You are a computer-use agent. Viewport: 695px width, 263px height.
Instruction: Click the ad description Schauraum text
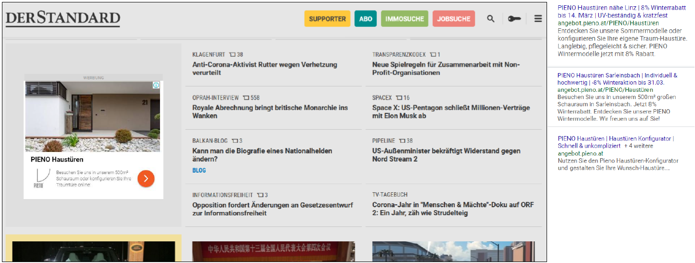click(x=94, y=178)
